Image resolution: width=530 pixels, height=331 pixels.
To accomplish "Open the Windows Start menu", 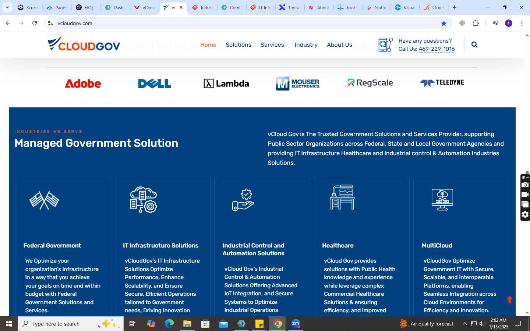I will pyautogui.click(x=9, y=324).
